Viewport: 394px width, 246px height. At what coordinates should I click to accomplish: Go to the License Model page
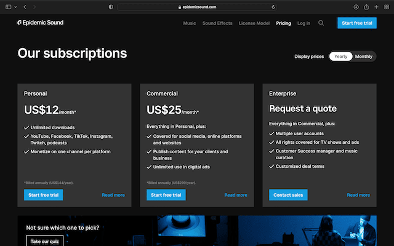(x=254, y=23)
